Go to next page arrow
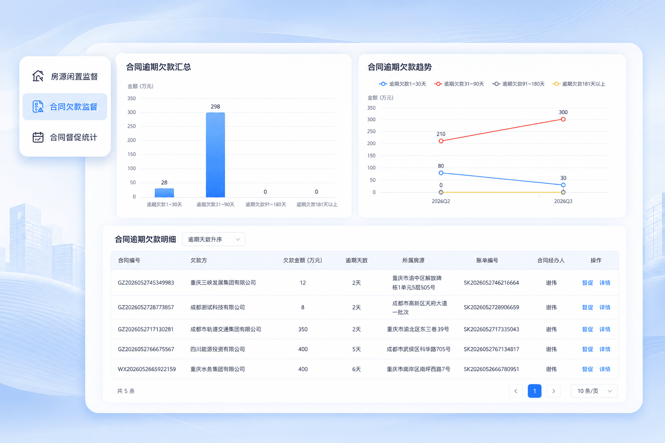Image resolution: width=665 pixels, height=443 pixels. 553,391
